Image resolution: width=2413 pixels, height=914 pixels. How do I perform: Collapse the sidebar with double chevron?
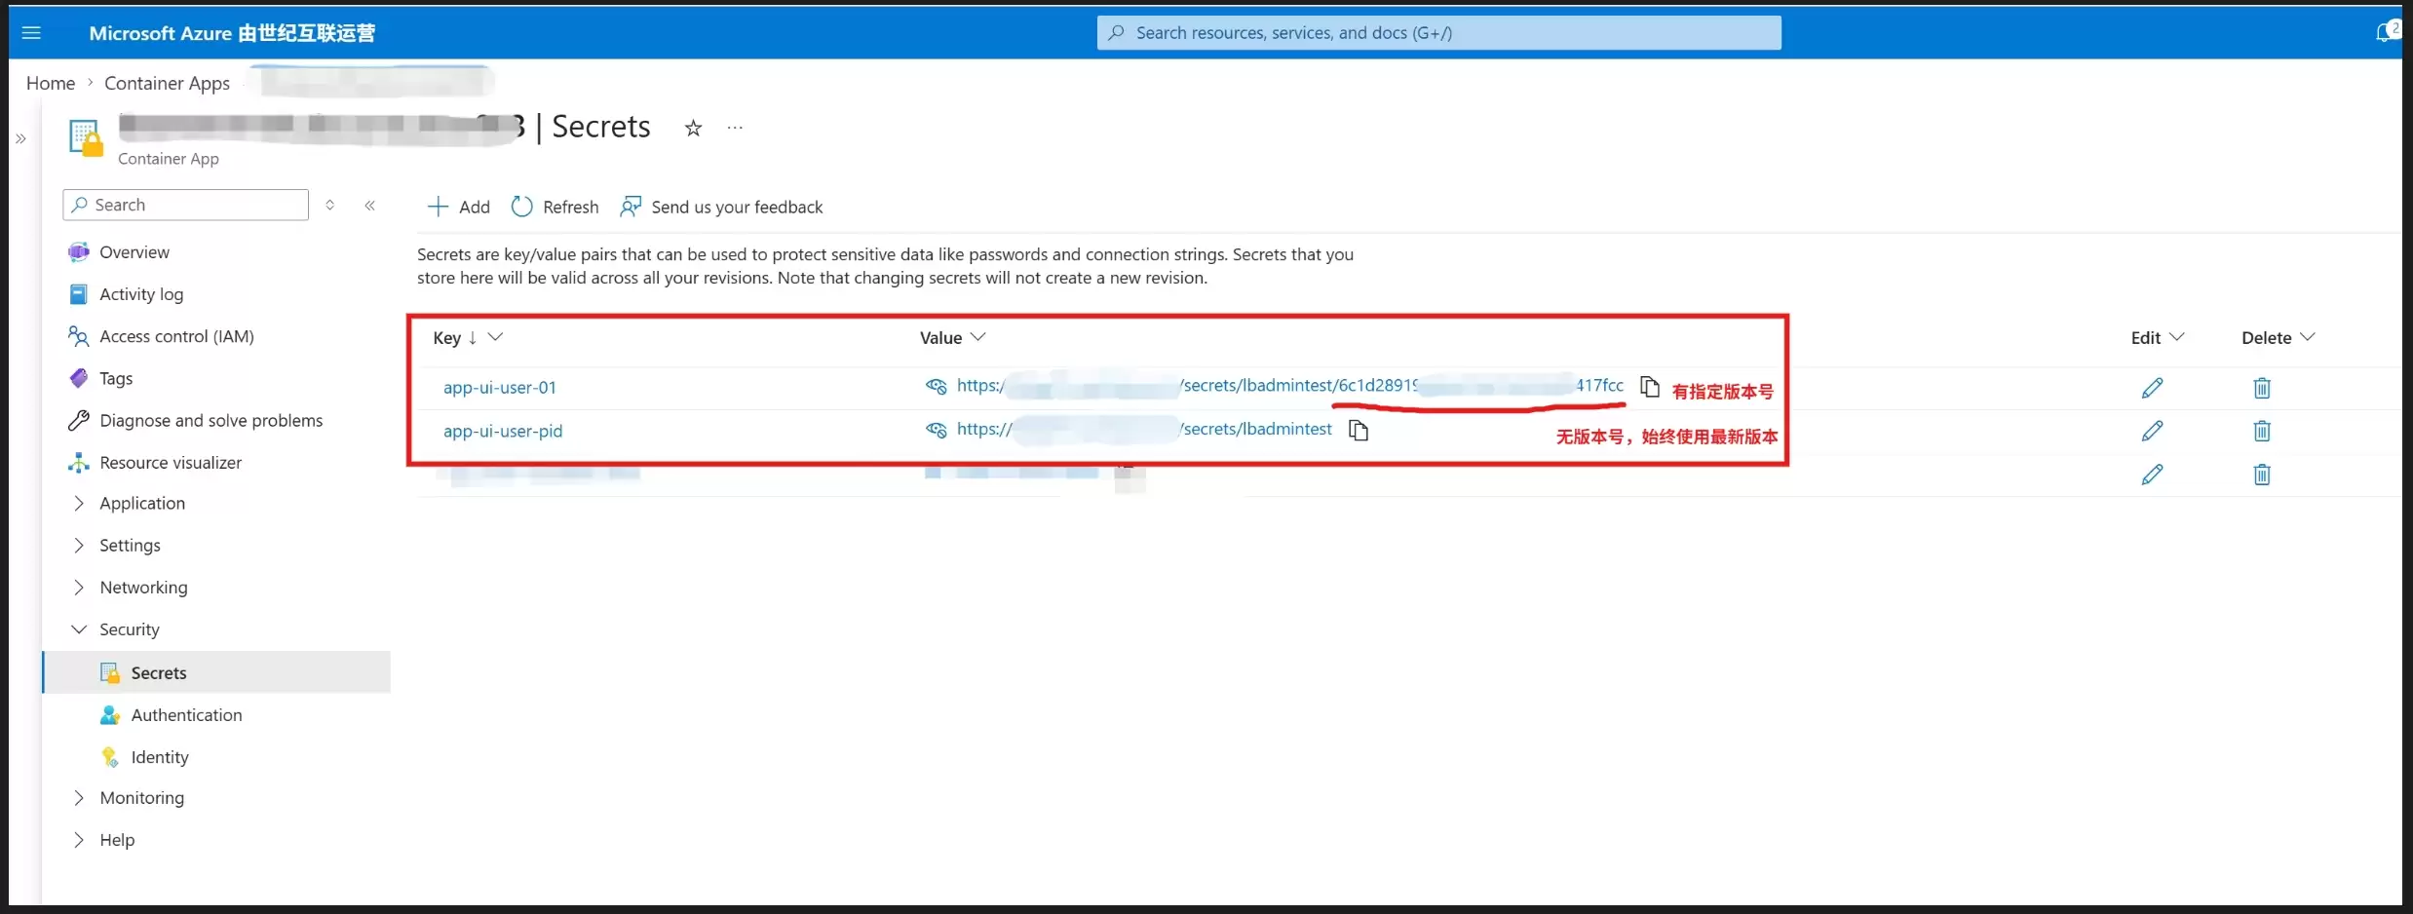pos(370,205)
